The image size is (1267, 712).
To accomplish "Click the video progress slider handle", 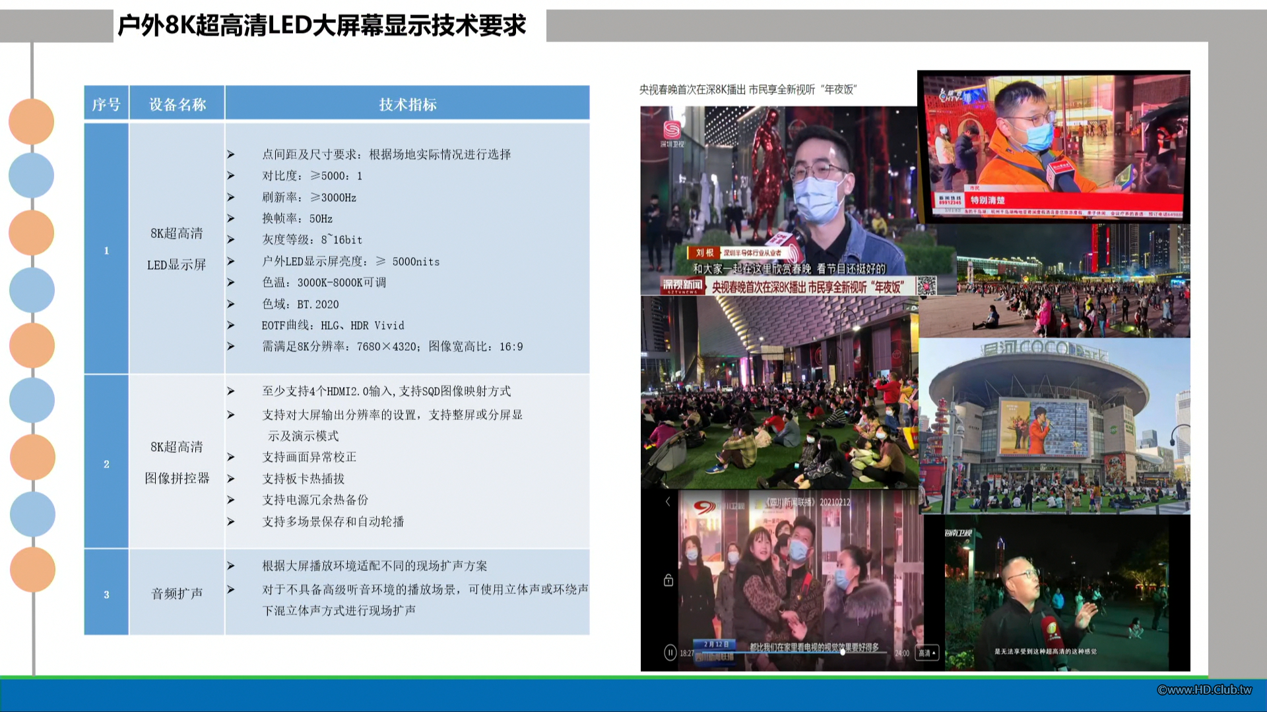I will 843,652.
